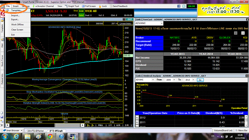Set chart range to 3M
The width and height of the screenshot is (249, 140).
(x=127, y=125)
